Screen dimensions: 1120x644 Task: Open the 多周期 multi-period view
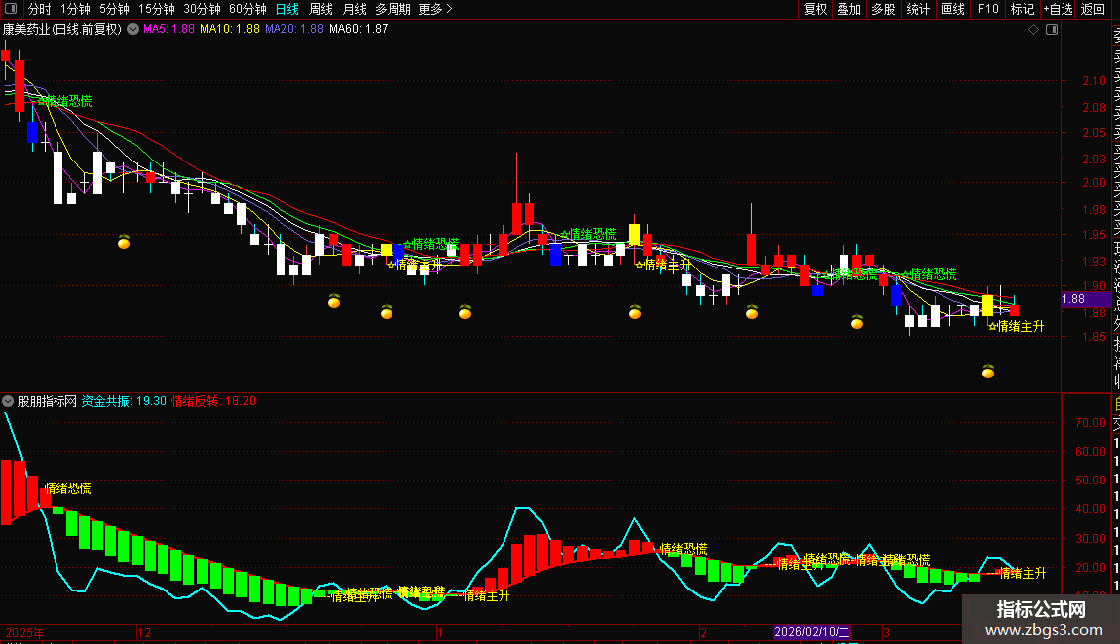[392, 9]
